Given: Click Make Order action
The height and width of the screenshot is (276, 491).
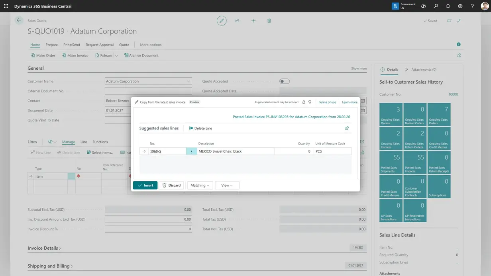Looking at the screenshot, I should pyautogui.click(x=43, y=55).
